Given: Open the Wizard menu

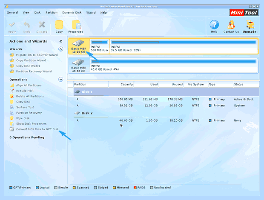Looking at the screenshot, I should coord(91,13).
